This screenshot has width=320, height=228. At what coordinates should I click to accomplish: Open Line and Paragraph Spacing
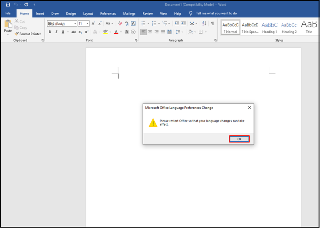pos(178,32)
